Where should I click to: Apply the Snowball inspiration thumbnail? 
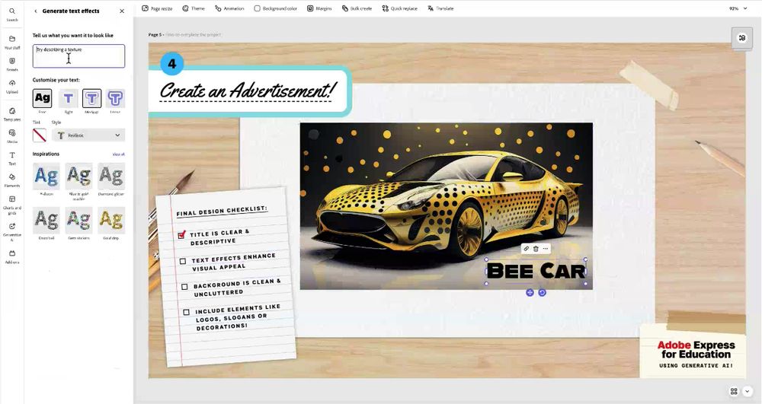pyautogui.click(x=46, y=221)
